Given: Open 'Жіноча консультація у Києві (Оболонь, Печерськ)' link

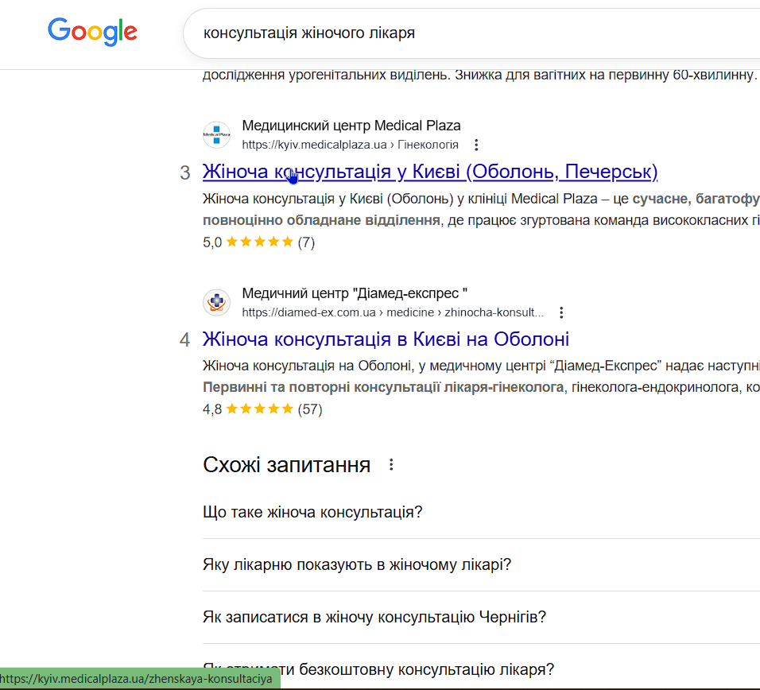Looking at the screenshot, I should coord(430,172).
